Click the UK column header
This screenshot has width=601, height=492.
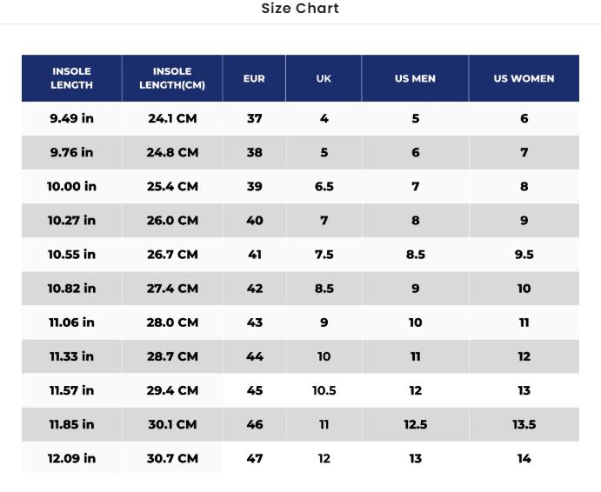(324, 78)
